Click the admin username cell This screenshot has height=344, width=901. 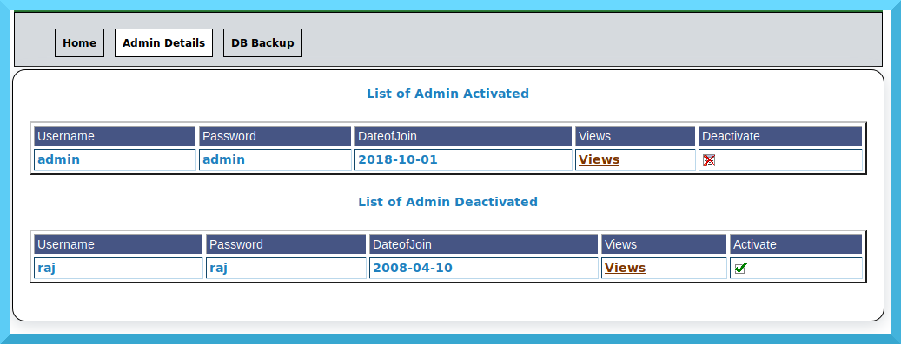(x=115, y=160)
